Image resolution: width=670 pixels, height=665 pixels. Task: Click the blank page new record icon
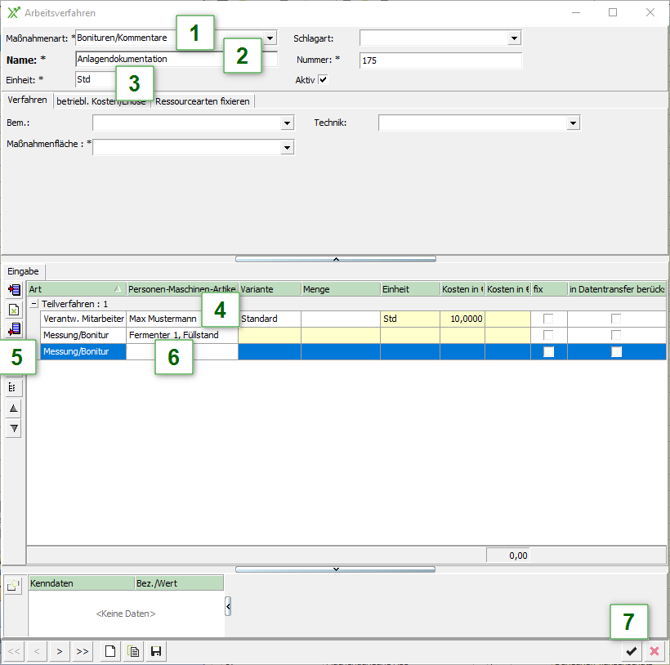pyautogui.click(x=110, y=651)
